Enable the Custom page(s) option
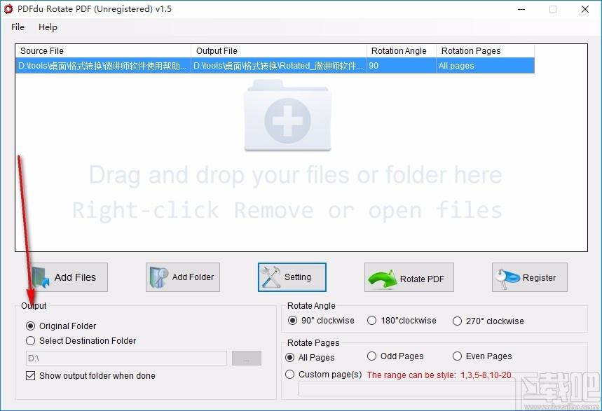 pos(290,375)
